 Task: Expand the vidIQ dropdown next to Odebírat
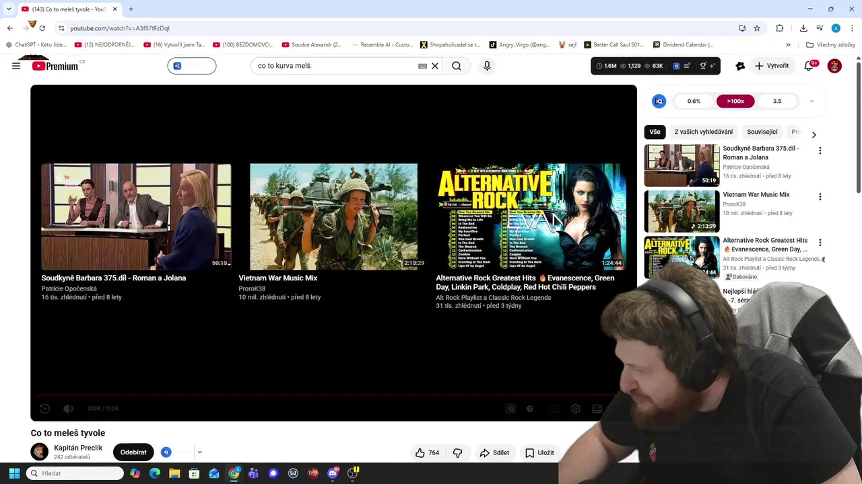tap(199, 452)
